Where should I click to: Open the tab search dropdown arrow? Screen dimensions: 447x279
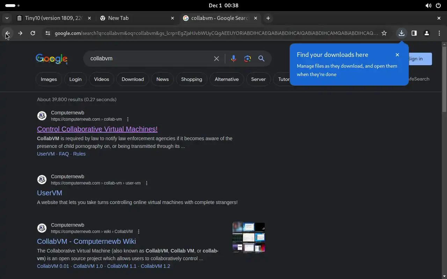tap(7, 18)
